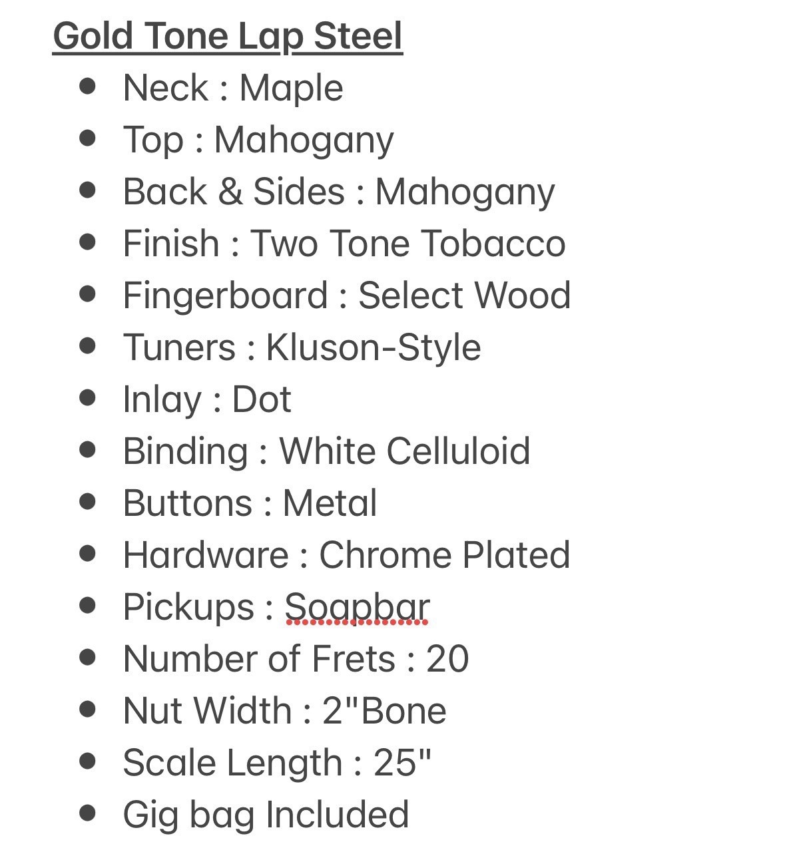Click the 'Fingerboard : Select Wood' text
The image size is (785, 846).
[x=347, y=296]
